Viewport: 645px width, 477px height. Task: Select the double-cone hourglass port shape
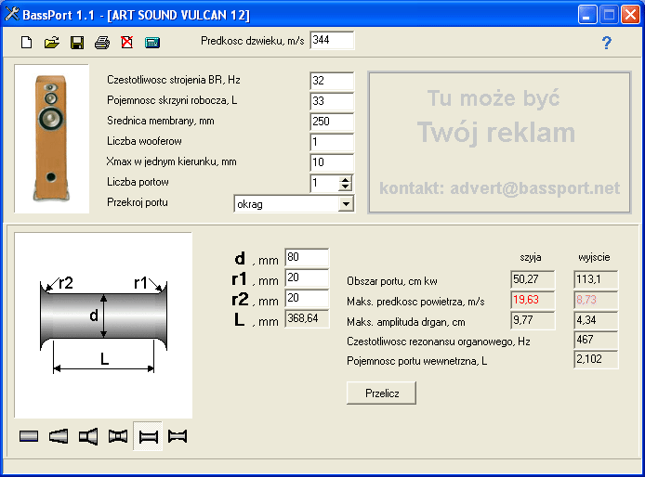pyautogui.click(x=118, y=436)
